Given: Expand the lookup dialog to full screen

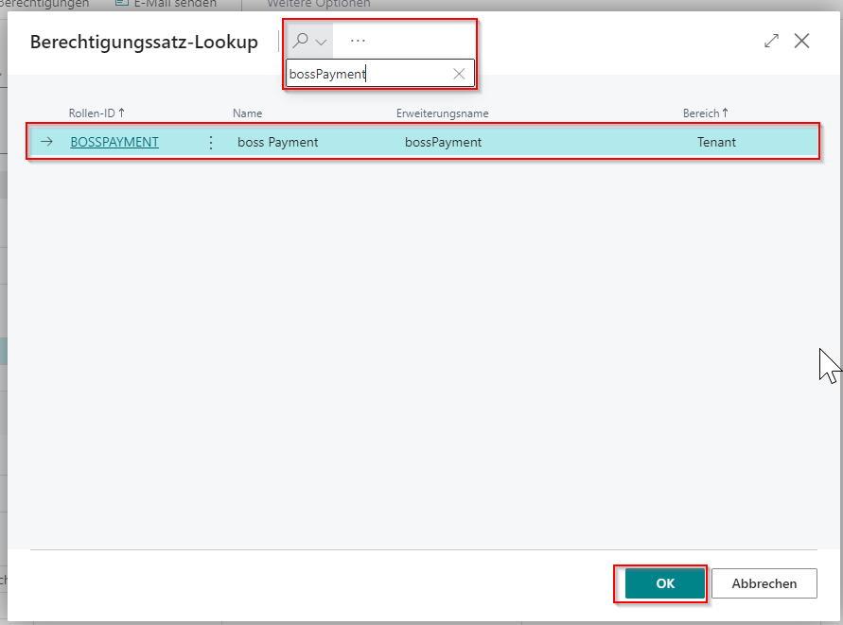Looking at the screenshot, I should [771, 41].
